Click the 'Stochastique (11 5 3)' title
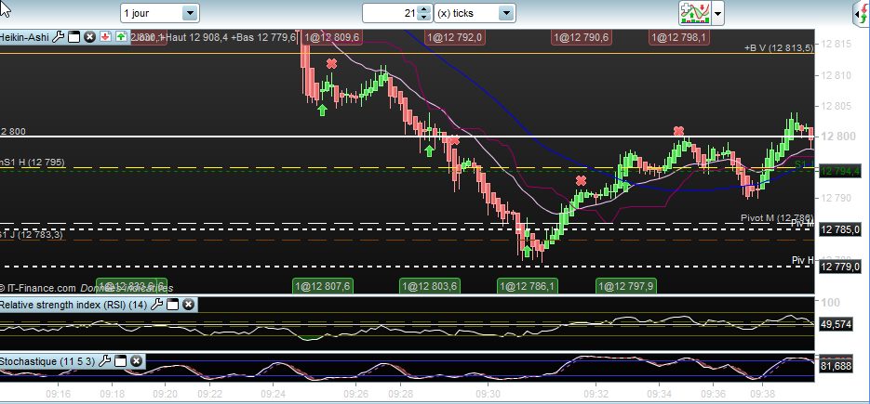 [x=47, y=361]
